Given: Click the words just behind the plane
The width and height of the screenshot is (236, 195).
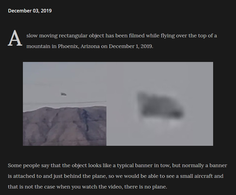Looking at the screenshot, I should (x=80, y=176).
